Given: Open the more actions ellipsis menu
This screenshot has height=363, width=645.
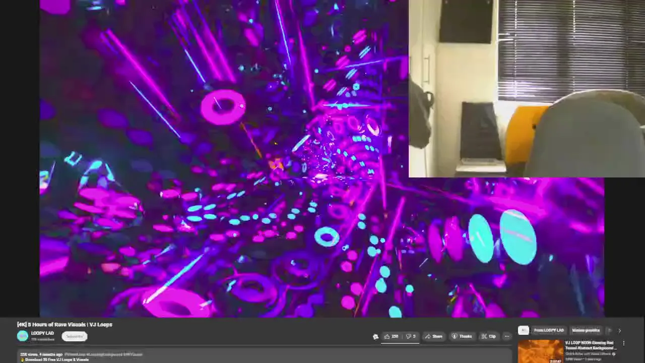Looking at the screenshot, I should click(507, 336).
